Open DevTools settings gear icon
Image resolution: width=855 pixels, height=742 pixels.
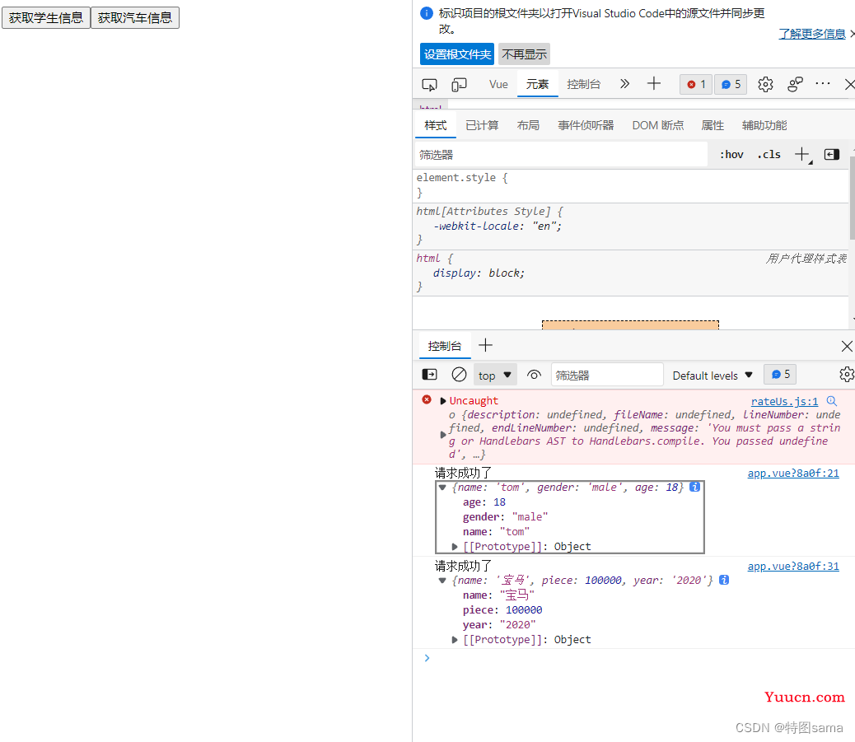click(x=765, y=85)
